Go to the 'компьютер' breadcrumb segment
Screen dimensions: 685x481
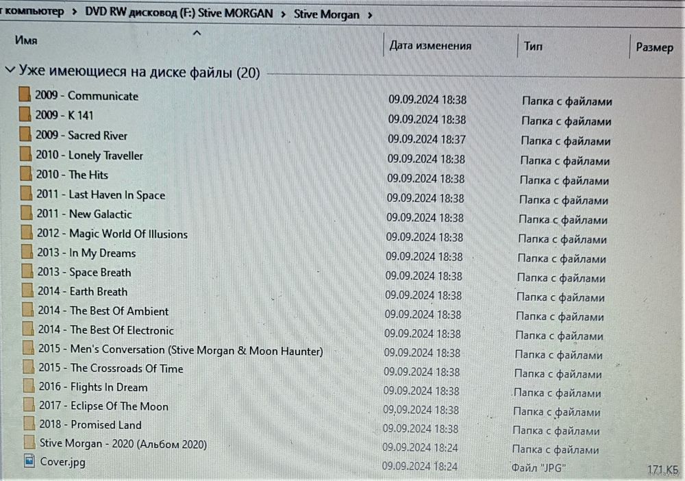34,11
